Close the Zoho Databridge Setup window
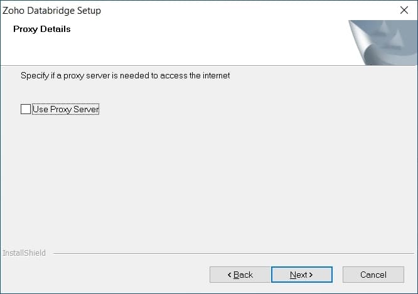 [x=404, y=10]
